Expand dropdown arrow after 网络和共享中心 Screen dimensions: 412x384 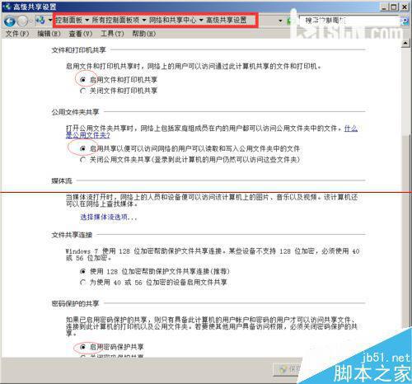coord(201,20)
